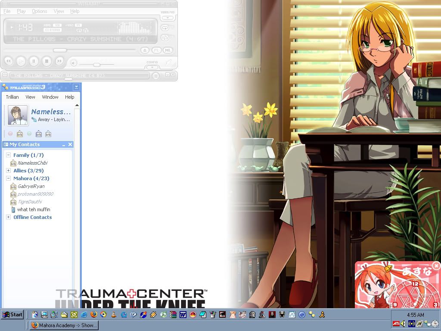This screenshot has width=441, height=331.
Task: Toggle Winamp playlist editor with PL button
Action: tap(156, 50)
